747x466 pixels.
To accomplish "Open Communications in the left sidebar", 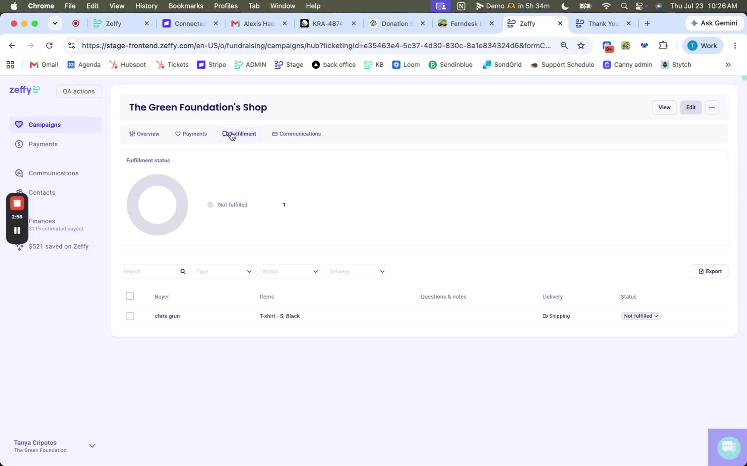I will tap(53, 173).
